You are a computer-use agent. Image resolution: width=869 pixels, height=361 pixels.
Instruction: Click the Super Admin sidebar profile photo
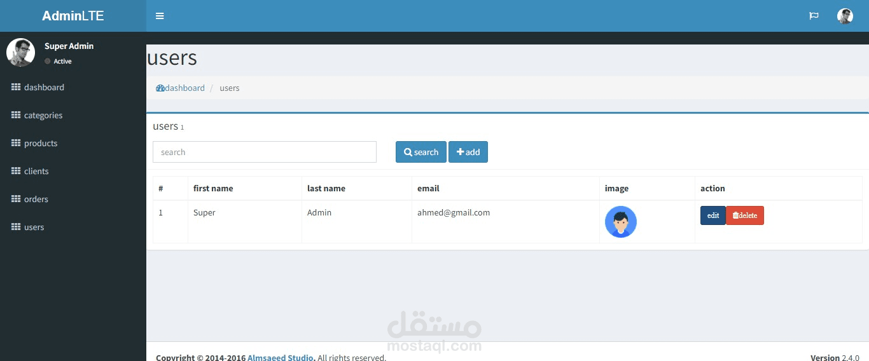20,52
